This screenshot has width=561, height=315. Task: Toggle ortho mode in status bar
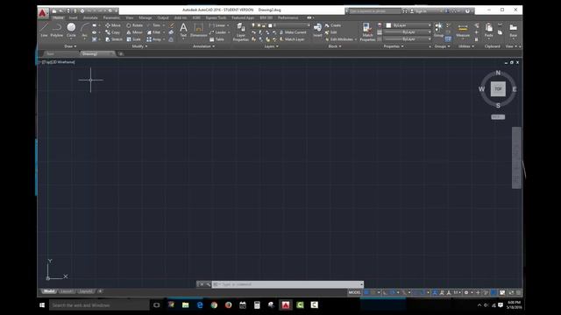tap(386, 292)
